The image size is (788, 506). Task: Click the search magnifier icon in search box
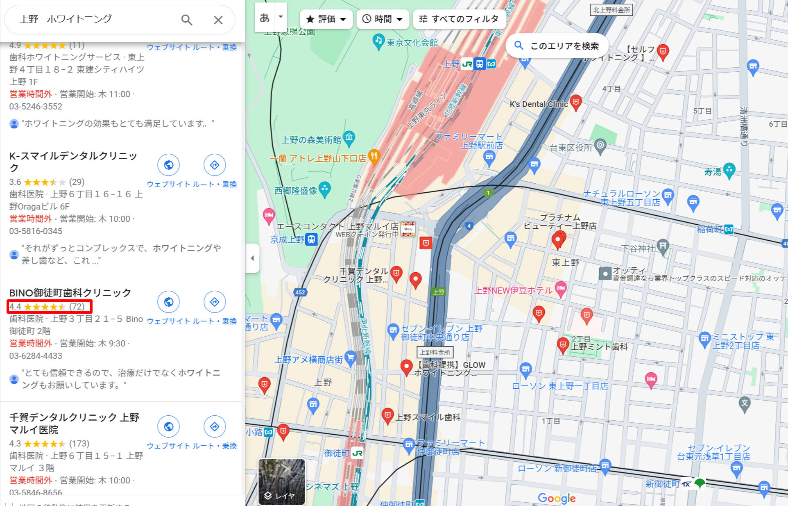pos(187,20)
